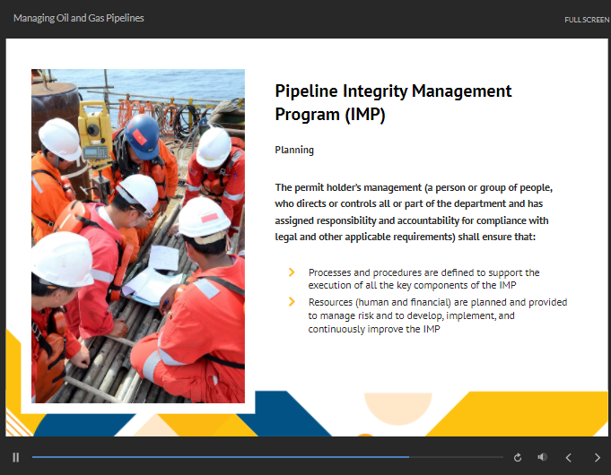Click the Pipeline Integrity Management Program heading
Image resolution: width=611 pixels, height=475 pixels.
point(393,102)
